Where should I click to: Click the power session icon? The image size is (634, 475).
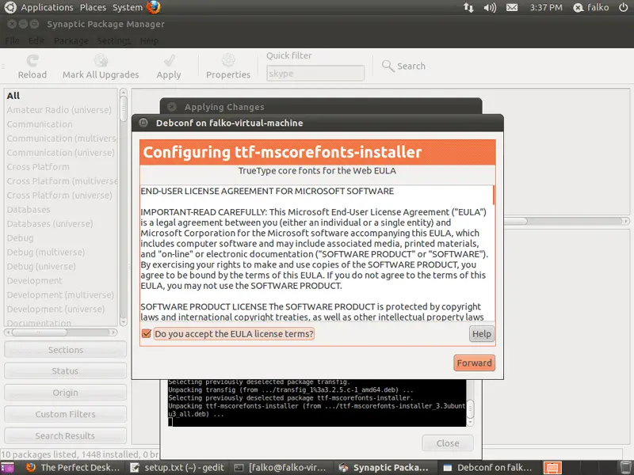click(624, 7)
